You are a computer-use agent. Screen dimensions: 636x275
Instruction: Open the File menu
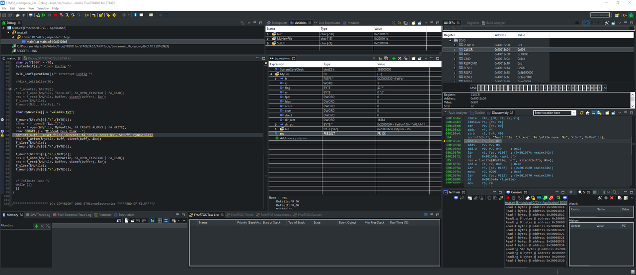coord(3,8)
